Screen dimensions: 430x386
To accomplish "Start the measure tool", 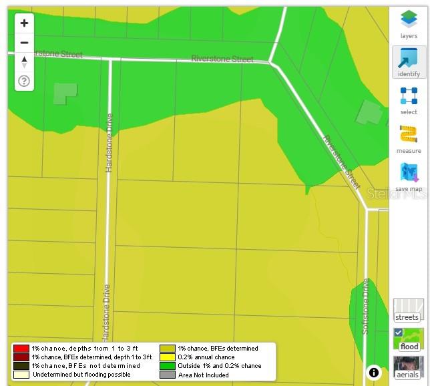I will point(409,139).
